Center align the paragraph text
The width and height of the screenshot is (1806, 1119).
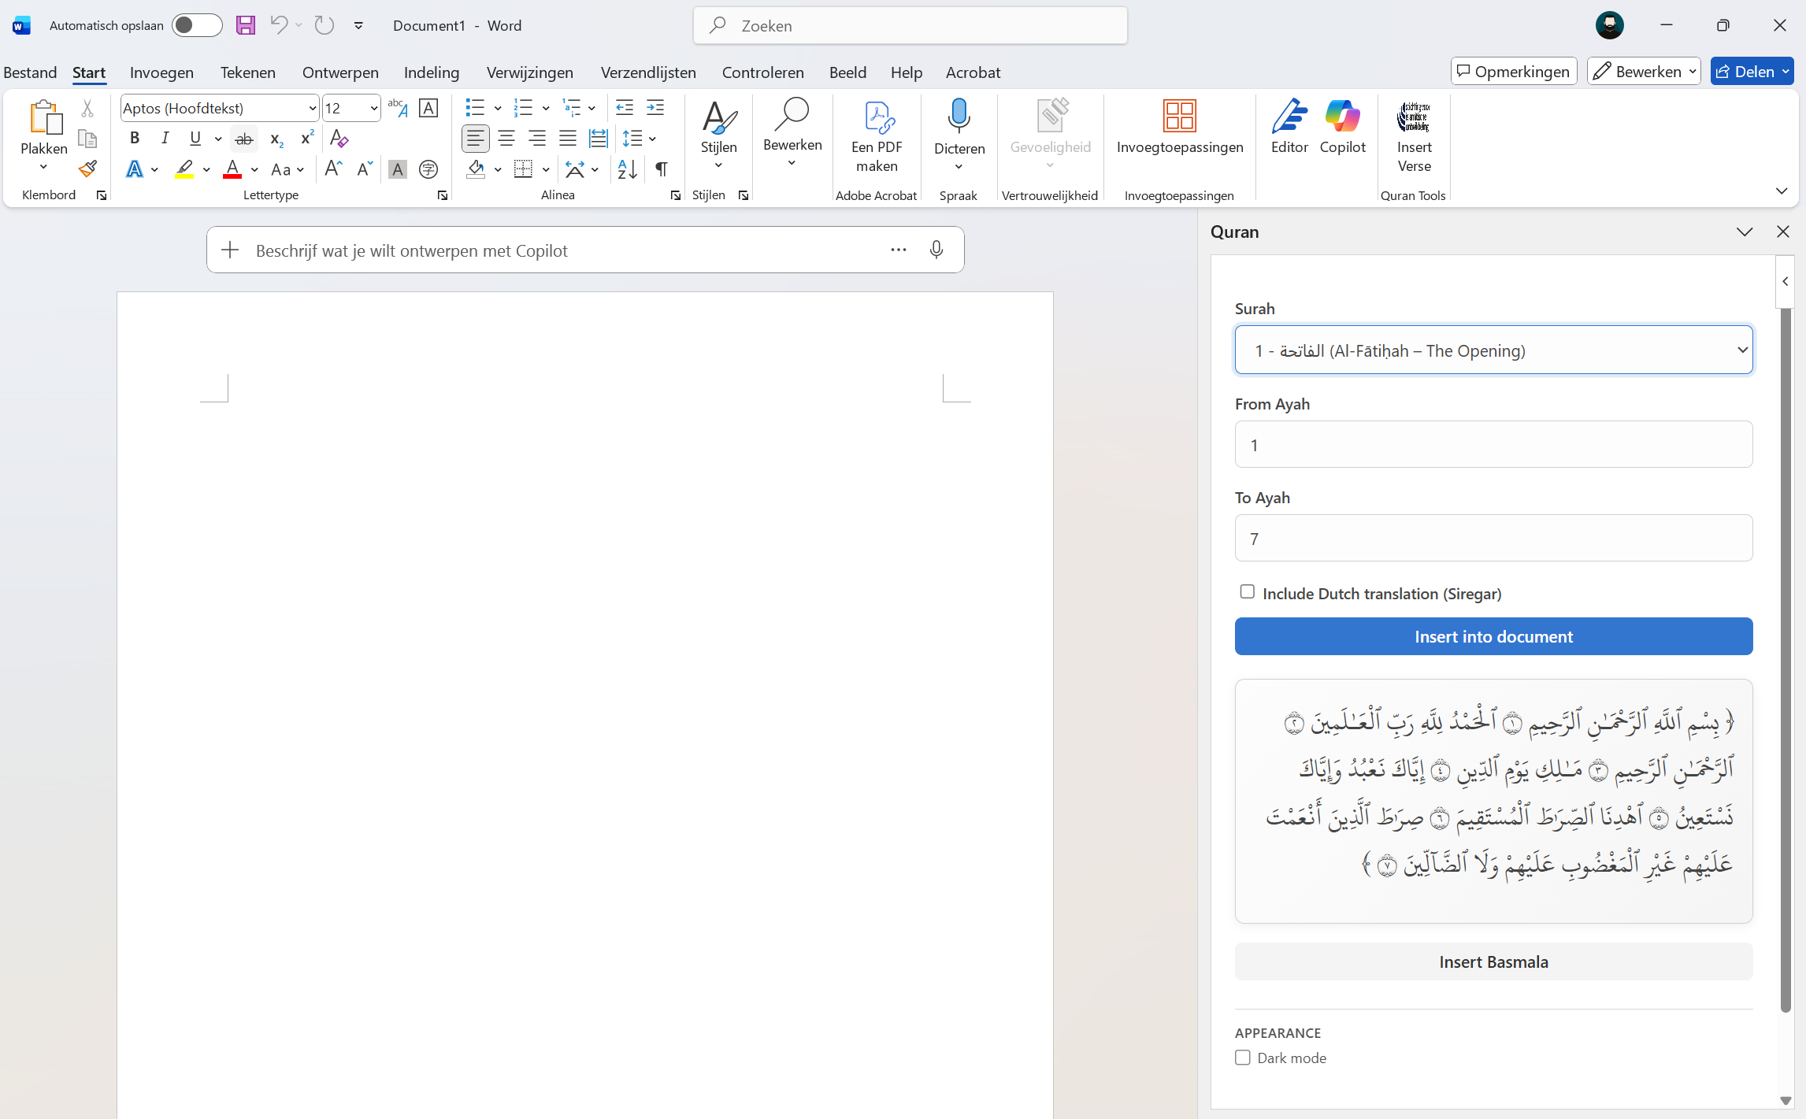(x=506, y=139)
